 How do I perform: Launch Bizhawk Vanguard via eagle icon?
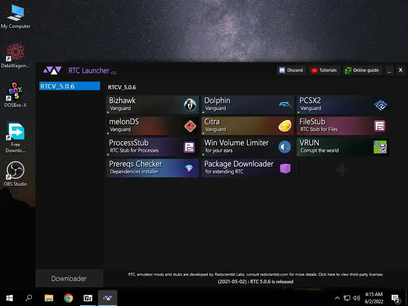click(x=190, y=105)
